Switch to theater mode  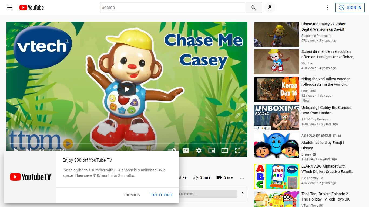click(225, 150)
